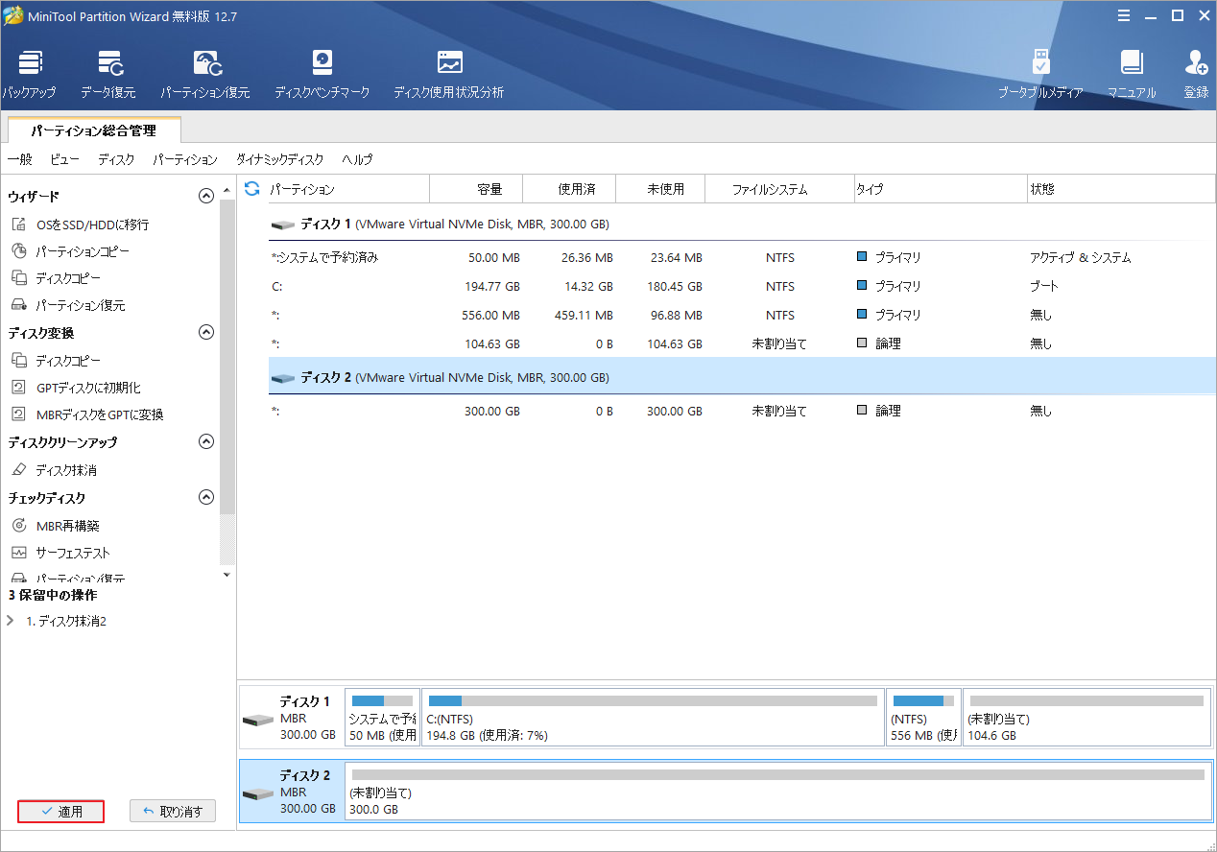Collapse the ディスク変換 section
The height and width of the screenshot is (852, 1217).
click(205, 332)
